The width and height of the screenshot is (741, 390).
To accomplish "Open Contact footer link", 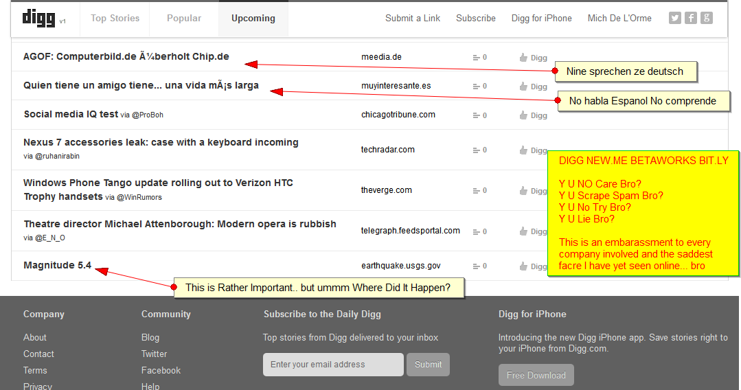I will point(38,354).
